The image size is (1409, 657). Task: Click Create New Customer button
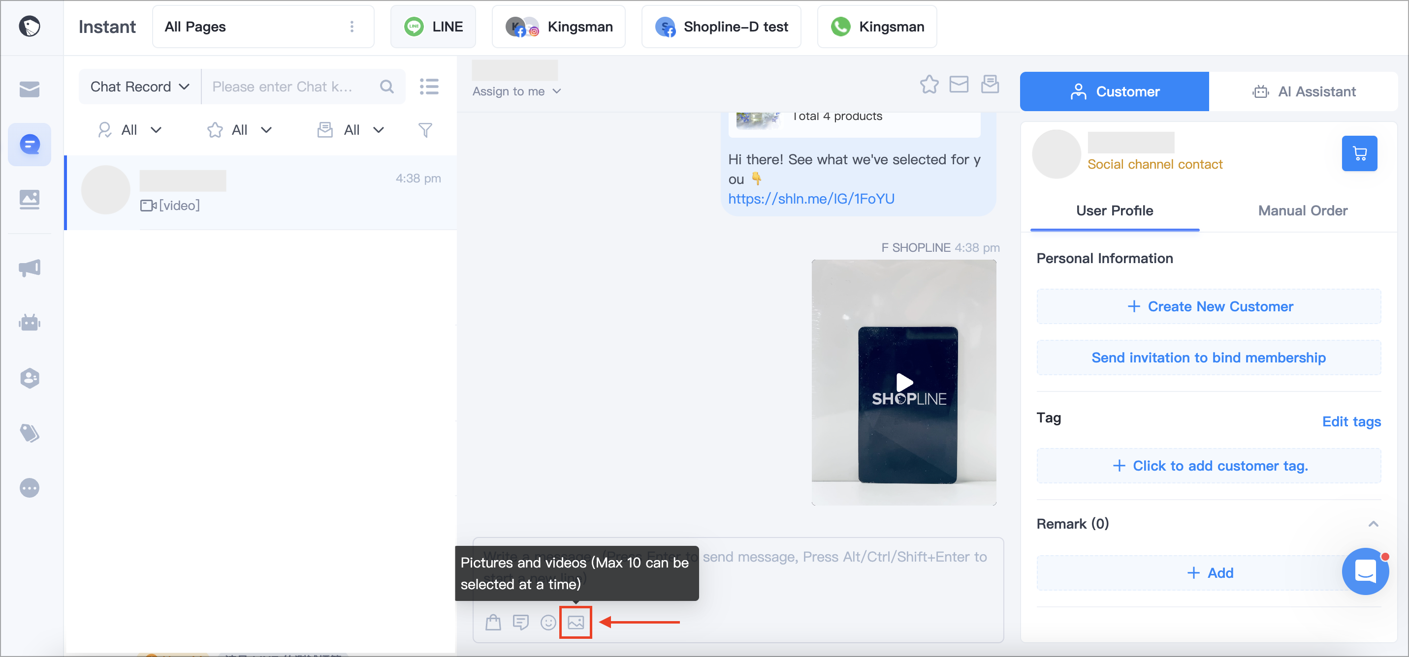point(1208,307)
